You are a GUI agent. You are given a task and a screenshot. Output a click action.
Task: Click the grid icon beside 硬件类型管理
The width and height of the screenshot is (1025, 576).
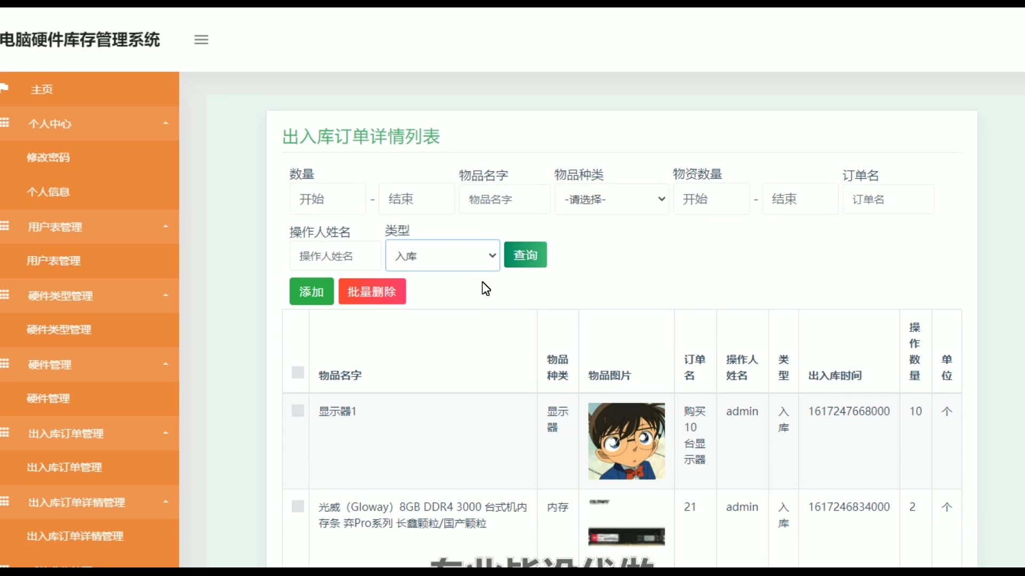point(5,295)
